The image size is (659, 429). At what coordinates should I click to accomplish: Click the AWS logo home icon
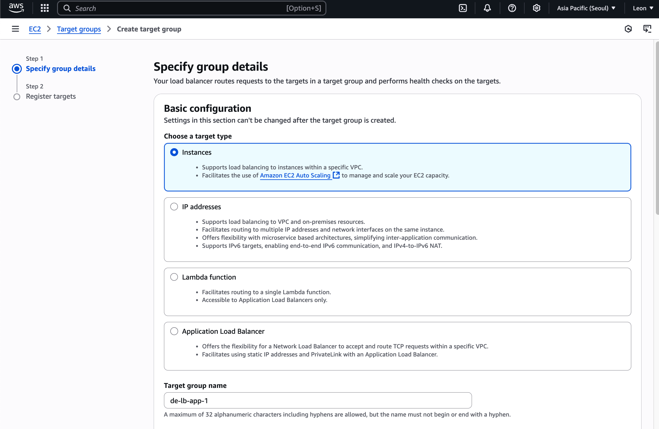pyautogui.click(x=16, y=8)
